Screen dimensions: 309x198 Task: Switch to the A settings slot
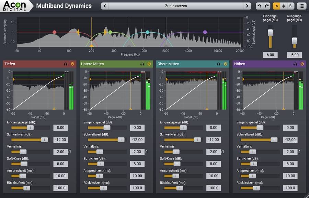pyautogui.click(x=276, y=6)
